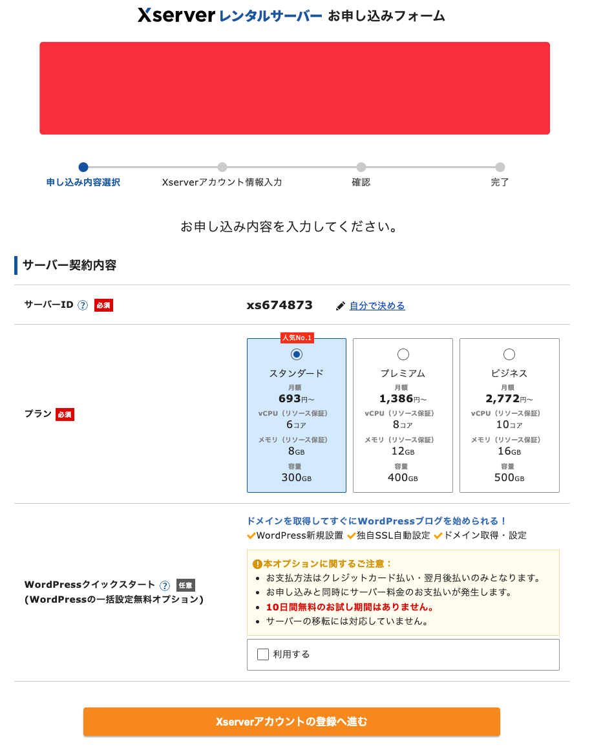Screen dimensions: 592x754
Task: Click the orange warning icon in the notice box
Action: [x=257, y=564]
